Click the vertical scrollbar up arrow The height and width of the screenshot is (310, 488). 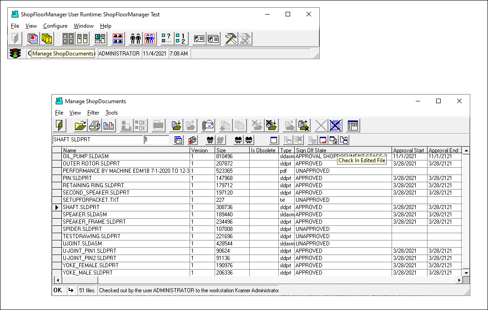click(466, 150)
